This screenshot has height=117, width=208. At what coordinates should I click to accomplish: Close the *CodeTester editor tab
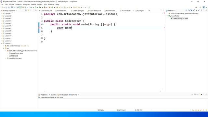(x=133, y=11)
